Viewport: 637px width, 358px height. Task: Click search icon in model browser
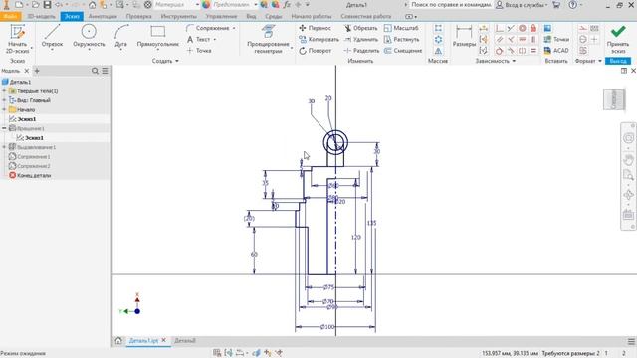[96, 71]
